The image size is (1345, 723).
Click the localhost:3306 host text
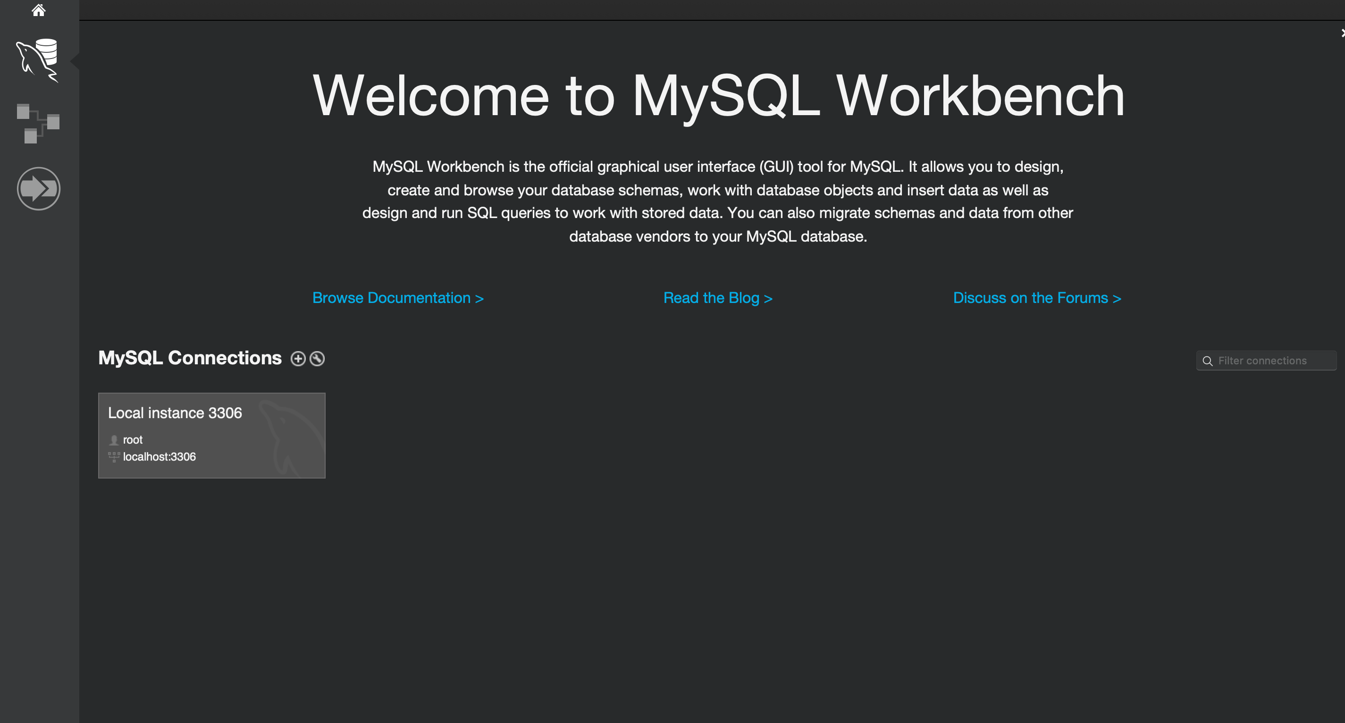click(159, 457)
